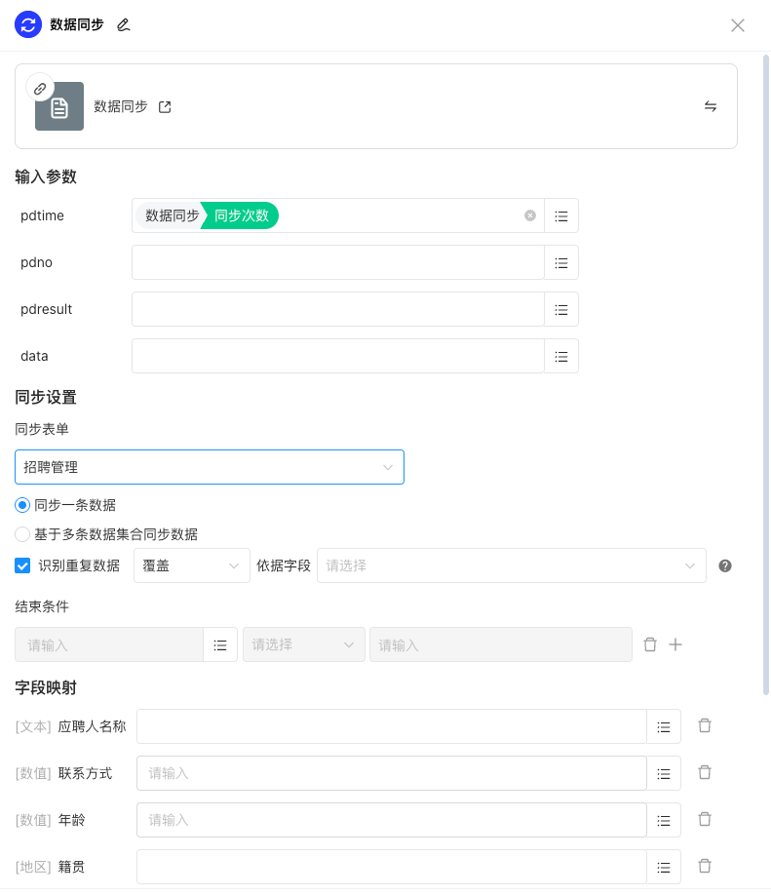Click the link chain icon on card

point(40,89)
